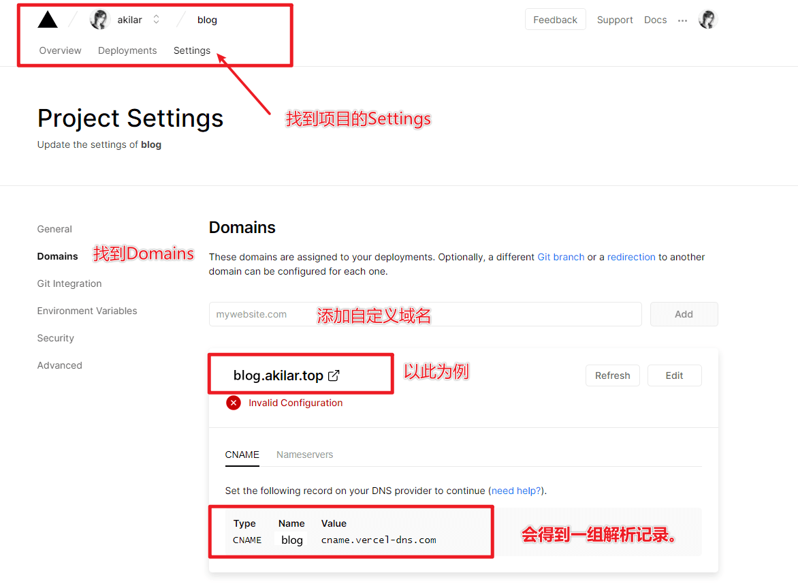Click the blog name value in record

coord(292,540)
